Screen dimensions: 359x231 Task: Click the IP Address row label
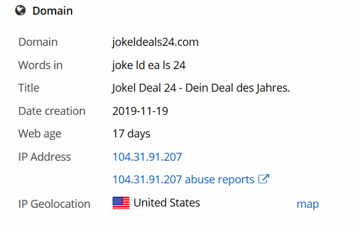coord(45,157)
